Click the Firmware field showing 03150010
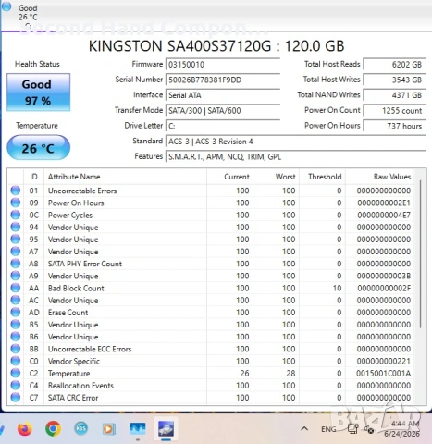432x444 pixels. 223,65
